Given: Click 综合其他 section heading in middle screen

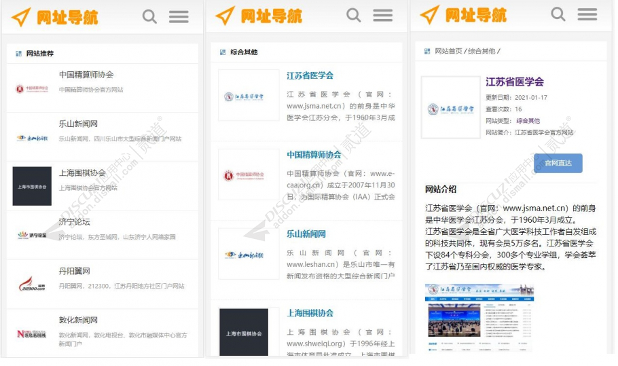Looking at the screenshot, I should [x=244, y=52].
